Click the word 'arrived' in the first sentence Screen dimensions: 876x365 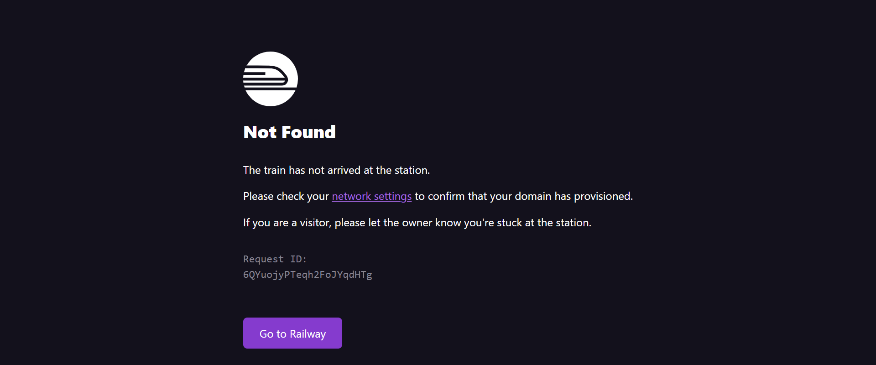[x=344, y=170]
